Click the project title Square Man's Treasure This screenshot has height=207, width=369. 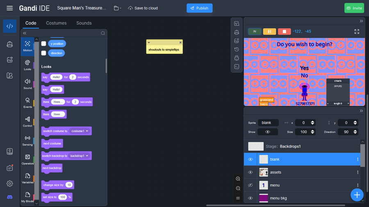[82, 8]
